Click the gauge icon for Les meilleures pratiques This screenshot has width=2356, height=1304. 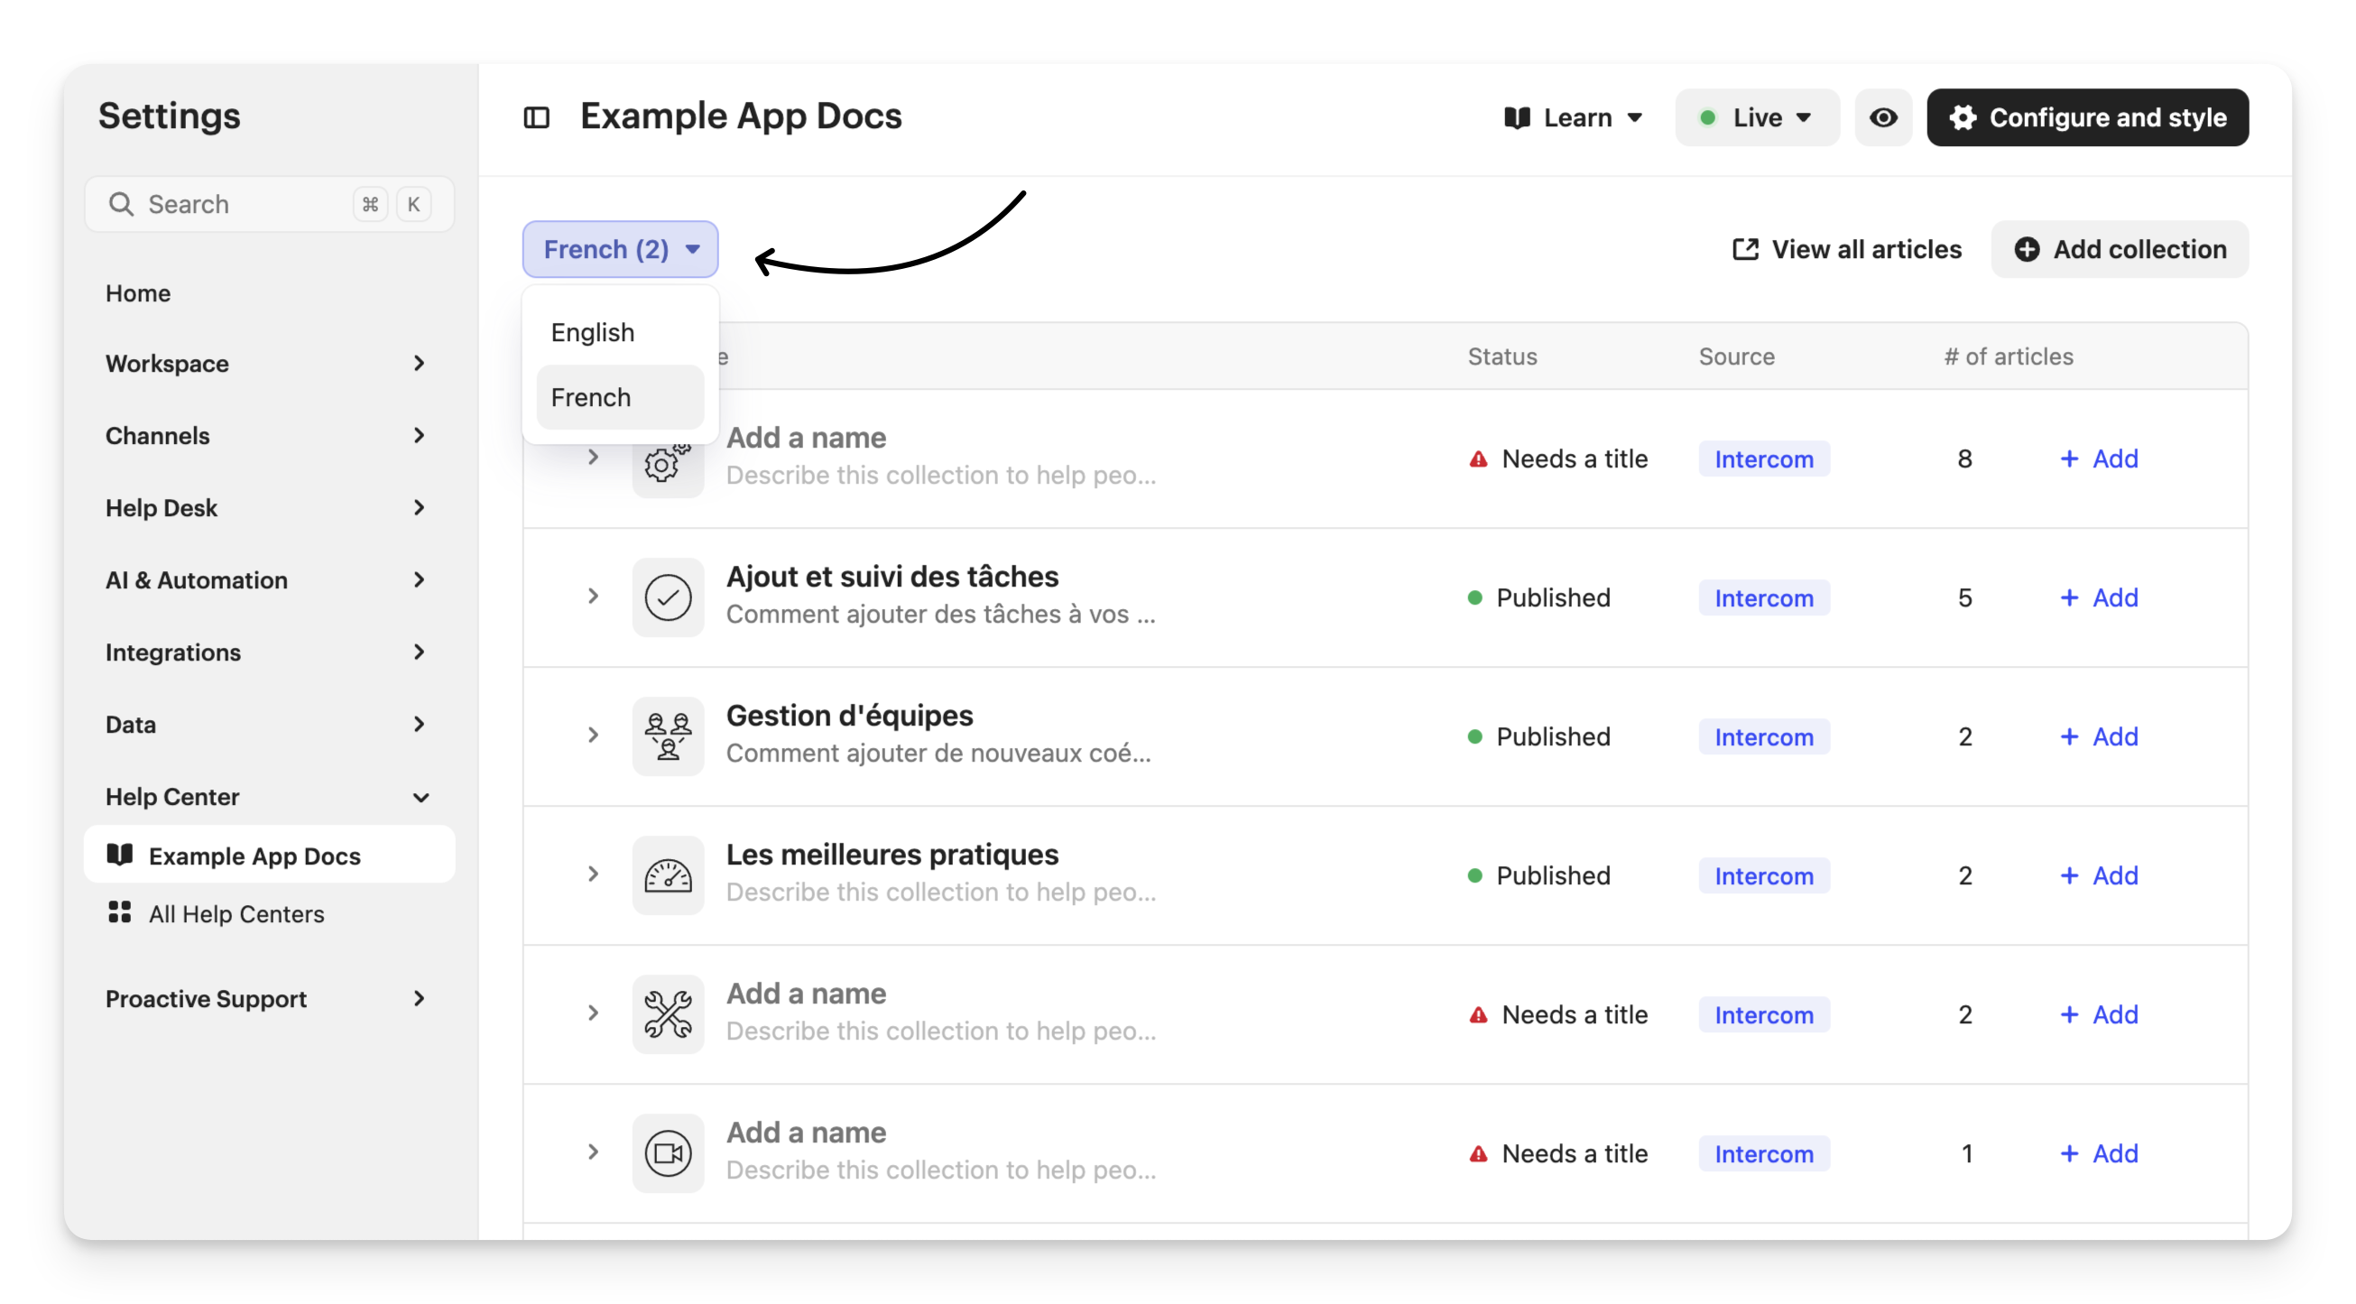pyautogui.click(x=668, y=875)
